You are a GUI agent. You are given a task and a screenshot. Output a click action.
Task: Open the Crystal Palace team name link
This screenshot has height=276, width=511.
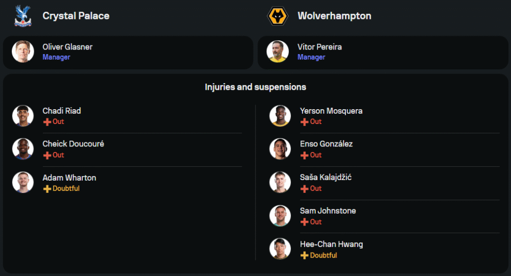click(x=76, y=16)
